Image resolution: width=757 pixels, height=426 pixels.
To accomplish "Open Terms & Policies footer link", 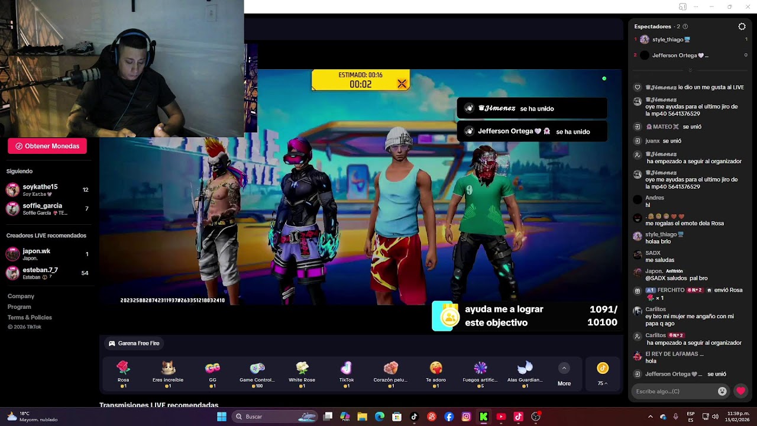I will [30, 317].
